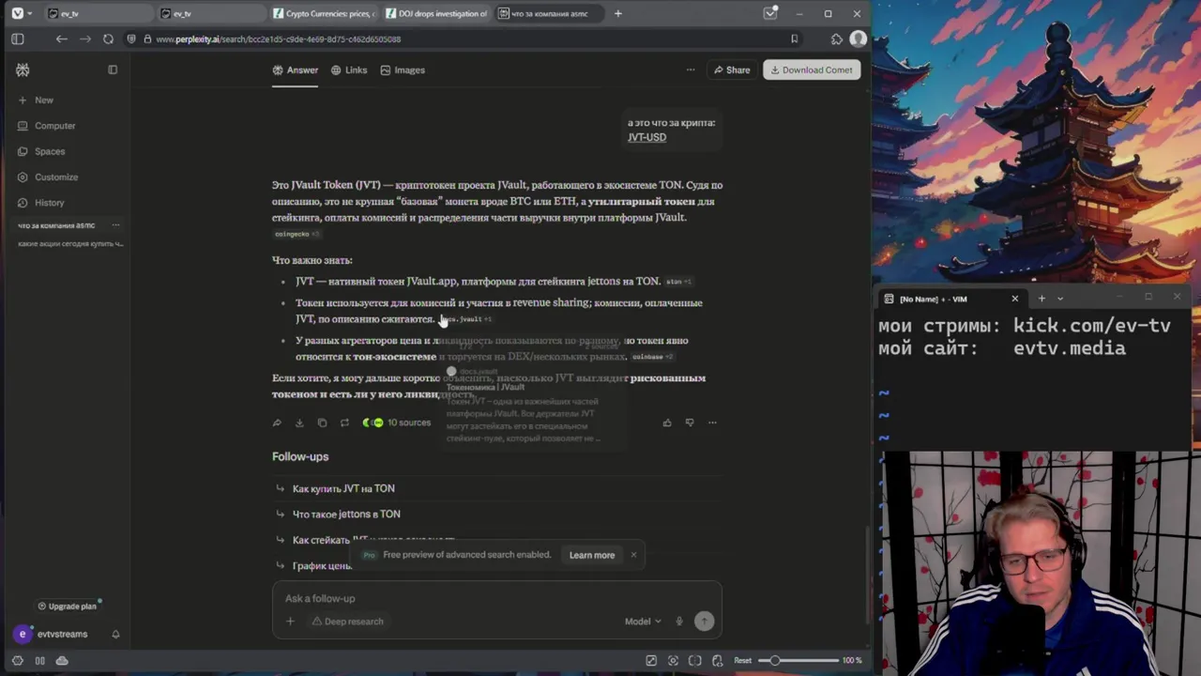Reload the Perplexity page
Viewport: 1201px width, 676px height.
tap(108, 38)
